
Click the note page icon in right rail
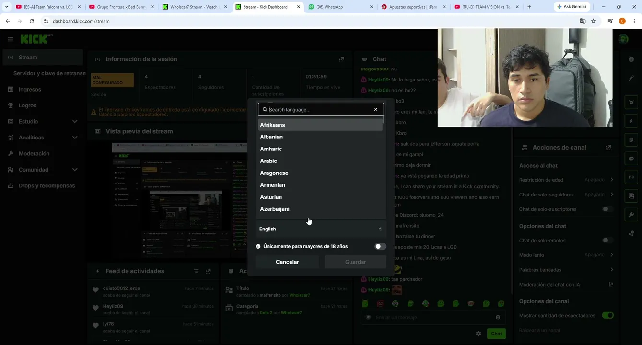pos(631,140)
